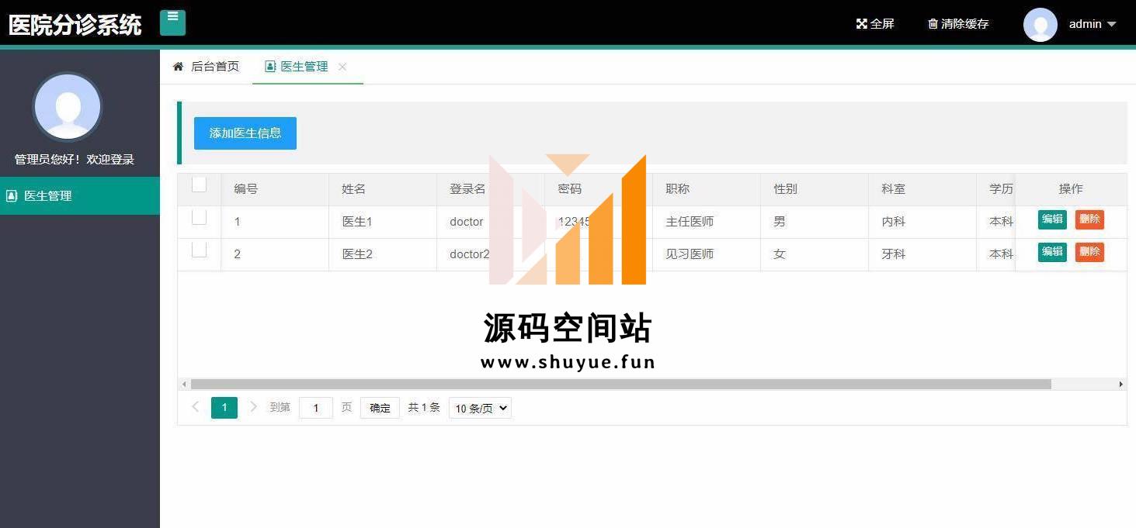This screenshot has height=528, width=1136.
Task: Click the 医生管理 icon in sidebar
Action: (12, 196)
